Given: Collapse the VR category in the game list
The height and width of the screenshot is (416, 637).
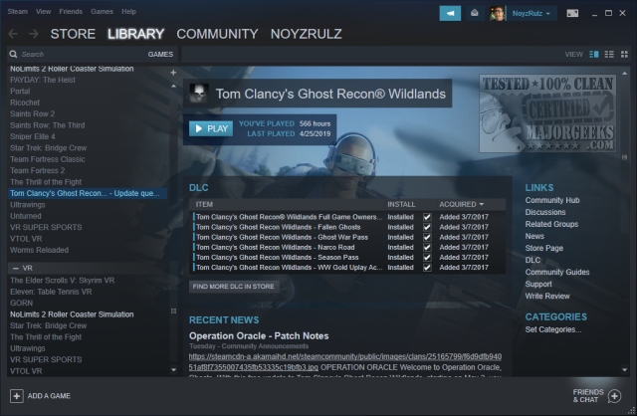Looking at the screenshot, I should click(x=15, y=269).
